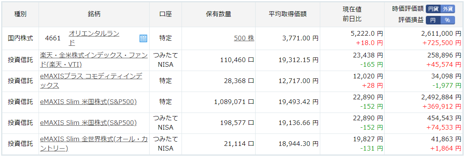Select stock code 4661 cell

tap(53, 38)
